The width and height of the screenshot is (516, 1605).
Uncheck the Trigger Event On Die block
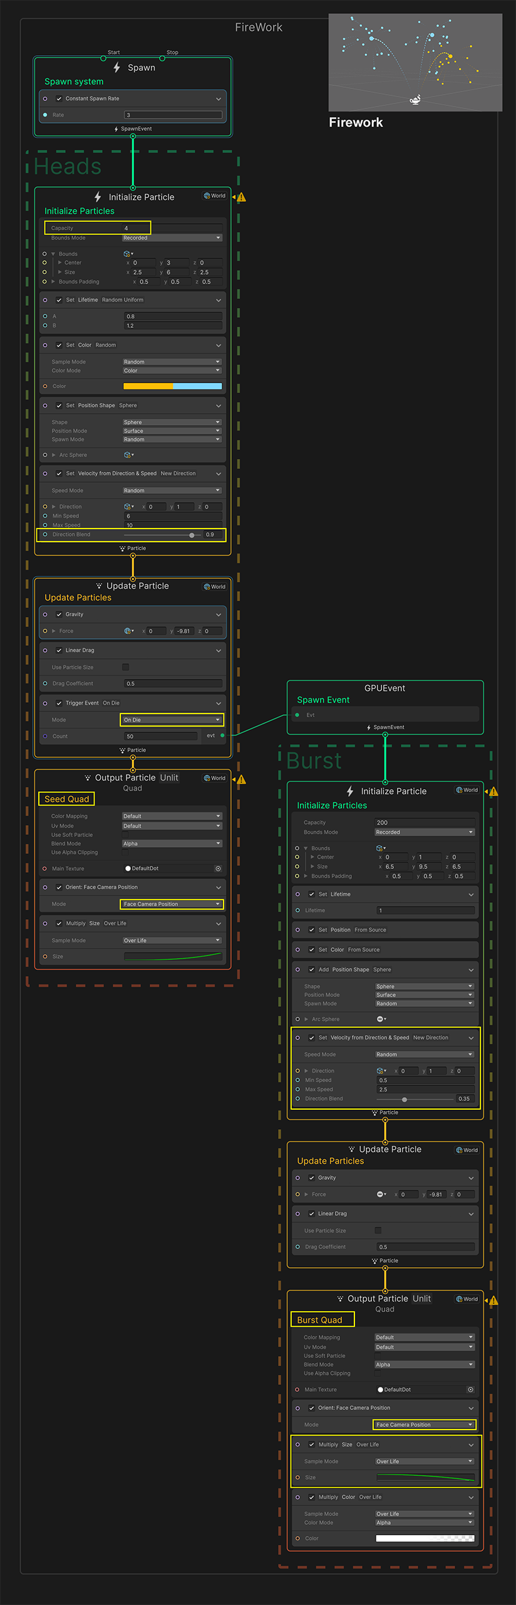pos(59,703)
